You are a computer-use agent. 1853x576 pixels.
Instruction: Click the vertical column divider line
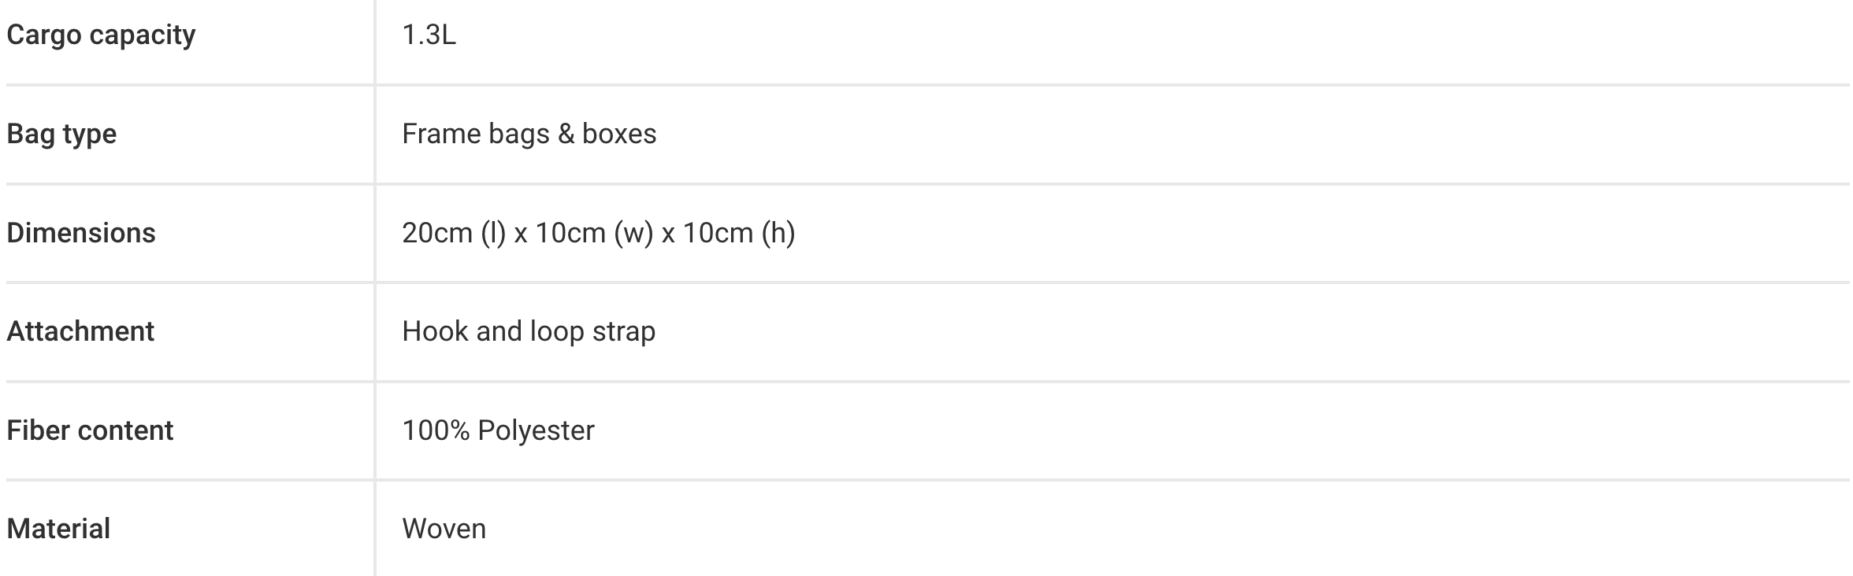375,283
